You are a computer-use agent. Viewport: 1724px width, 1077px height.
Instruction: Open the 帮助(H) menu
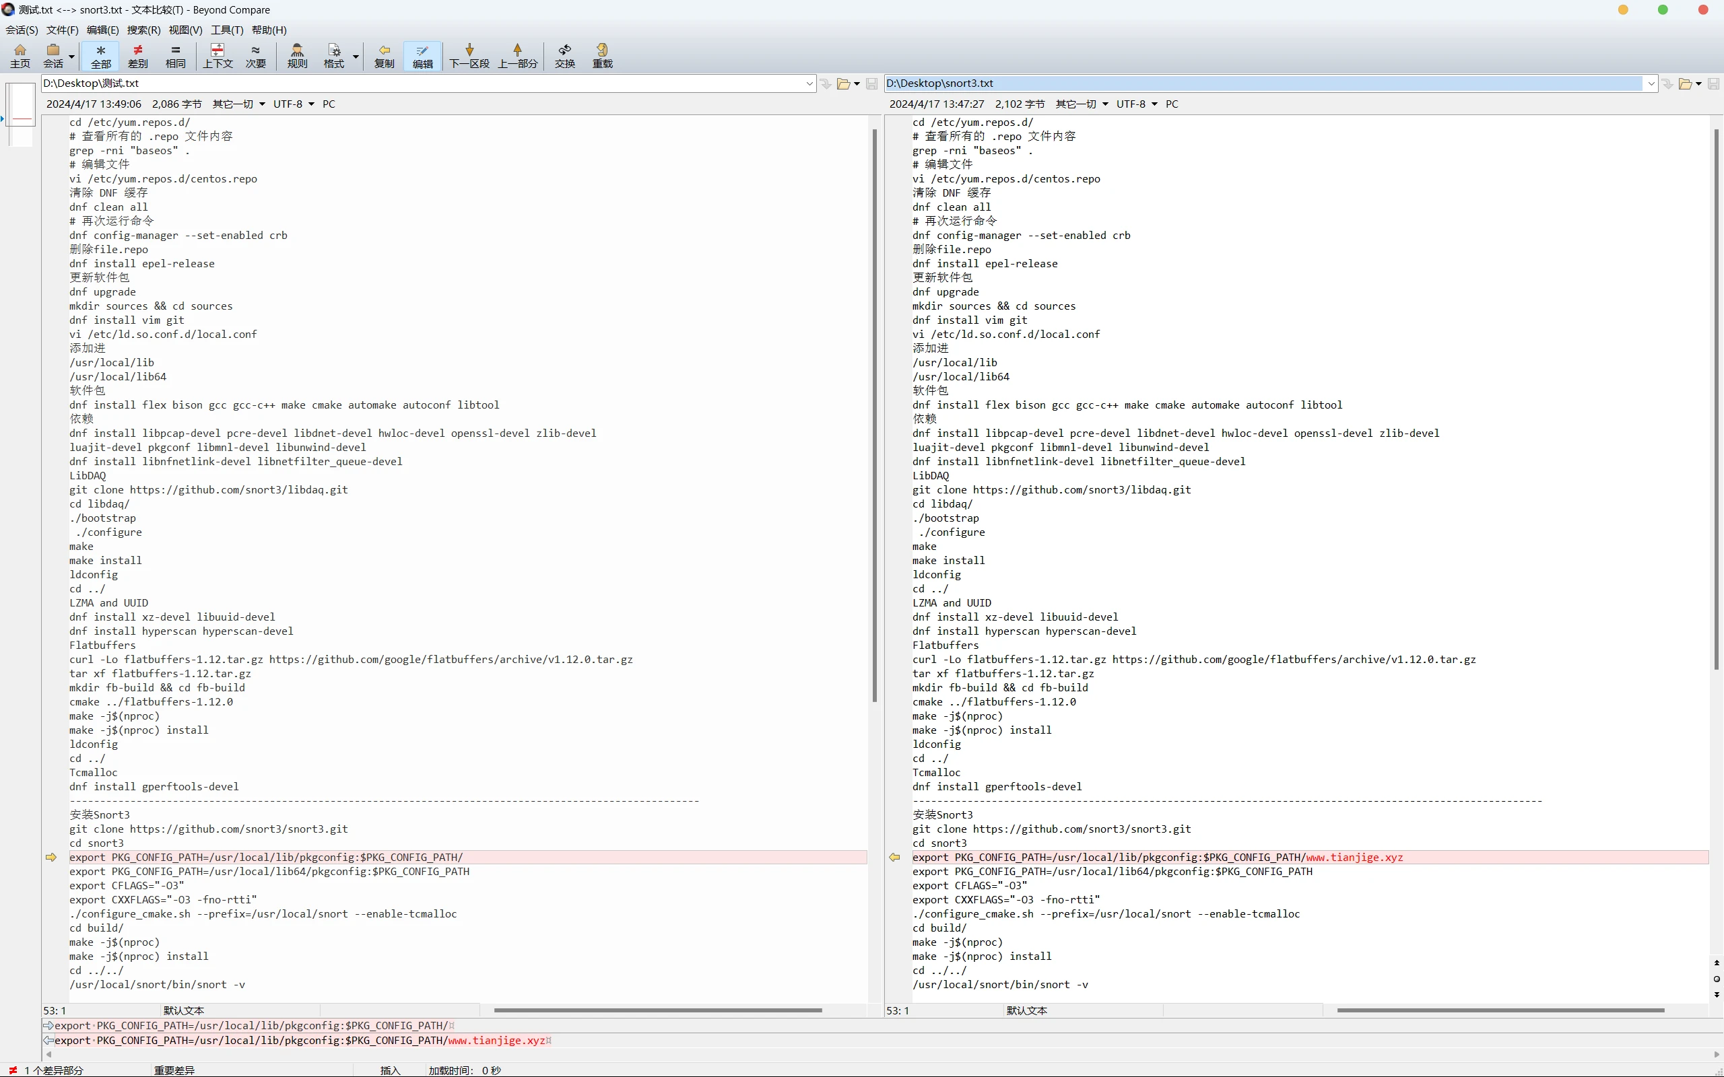point(269,30)
